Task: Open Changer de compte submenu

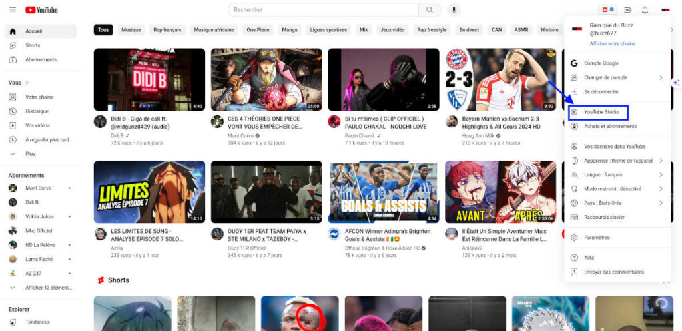Action: 617,77
